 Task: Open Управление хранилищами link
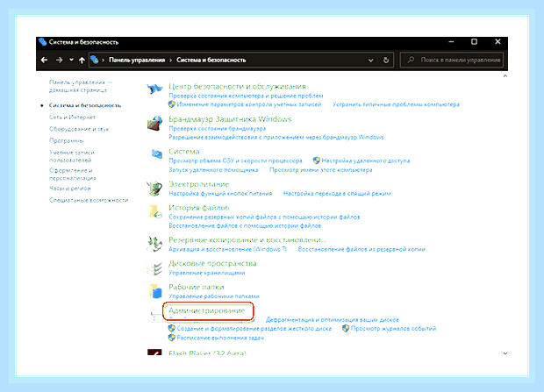[x=207, y=273]
